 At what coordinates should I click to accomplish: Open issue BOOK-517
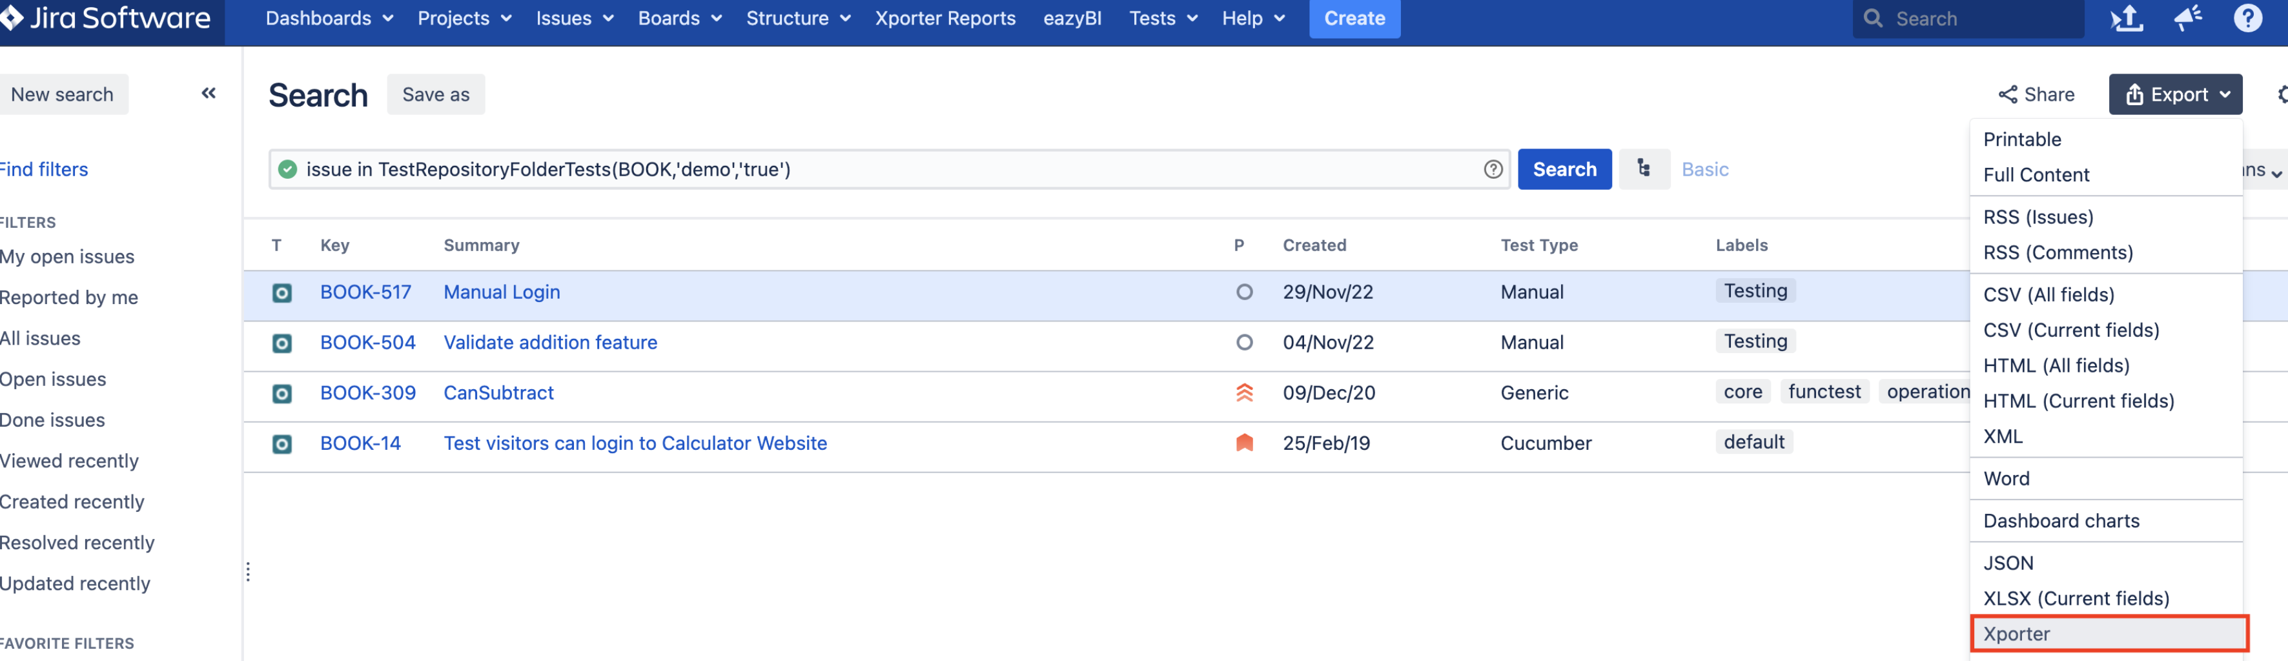point(365,292)
